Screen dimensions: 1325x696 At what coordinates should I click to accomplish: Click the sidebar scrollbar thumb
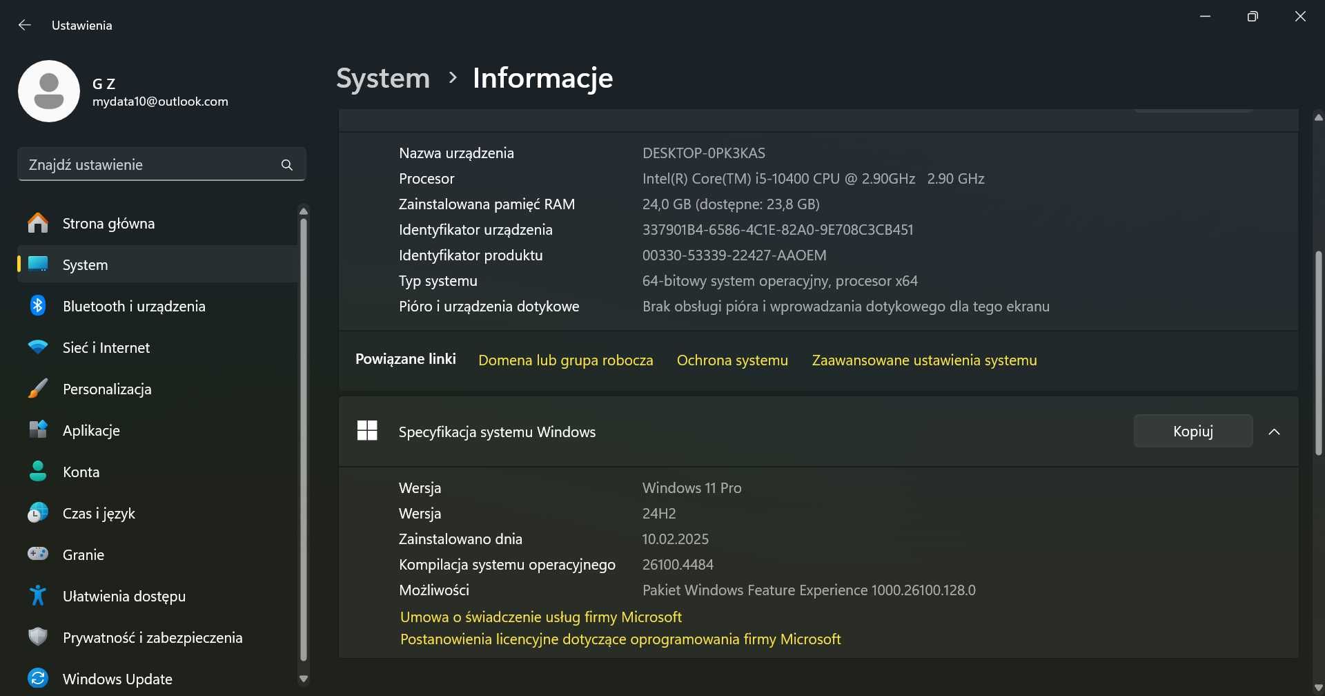[x=303, y=439]
